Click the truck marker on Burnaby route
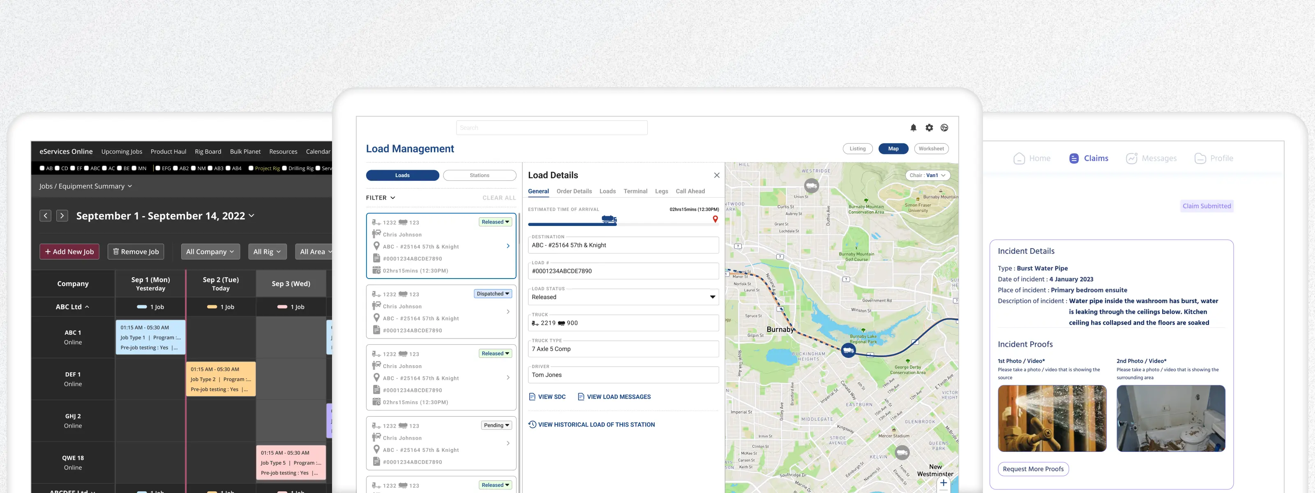Image resolution: width=1315 pixels, height=493 pixels. click(x=848, y=350)
